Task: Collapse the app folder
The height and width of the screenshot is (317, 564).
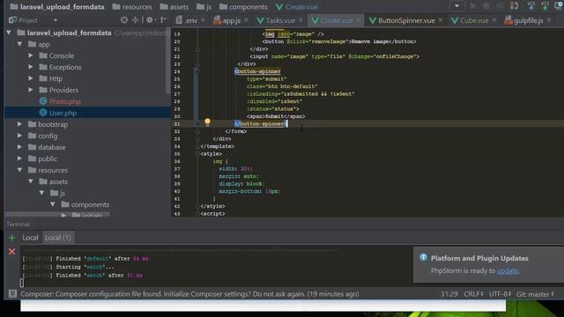Action: tap(19, 44)
